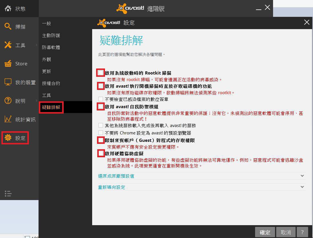Click warning 來賓帳戶不應有安全設定變更權限

(143, 147)
